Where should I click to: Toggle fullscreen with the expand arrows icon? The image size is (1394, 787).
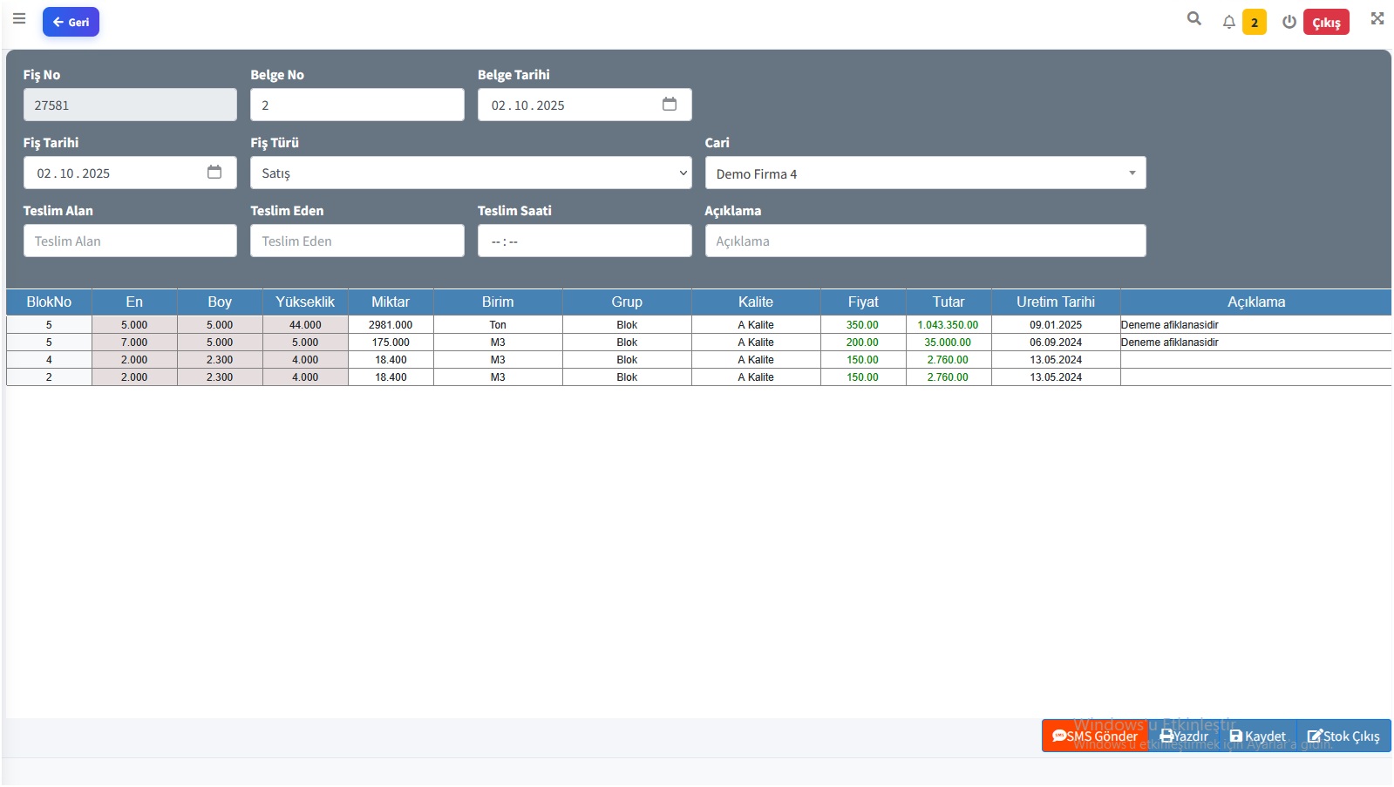coord(1377,18)
